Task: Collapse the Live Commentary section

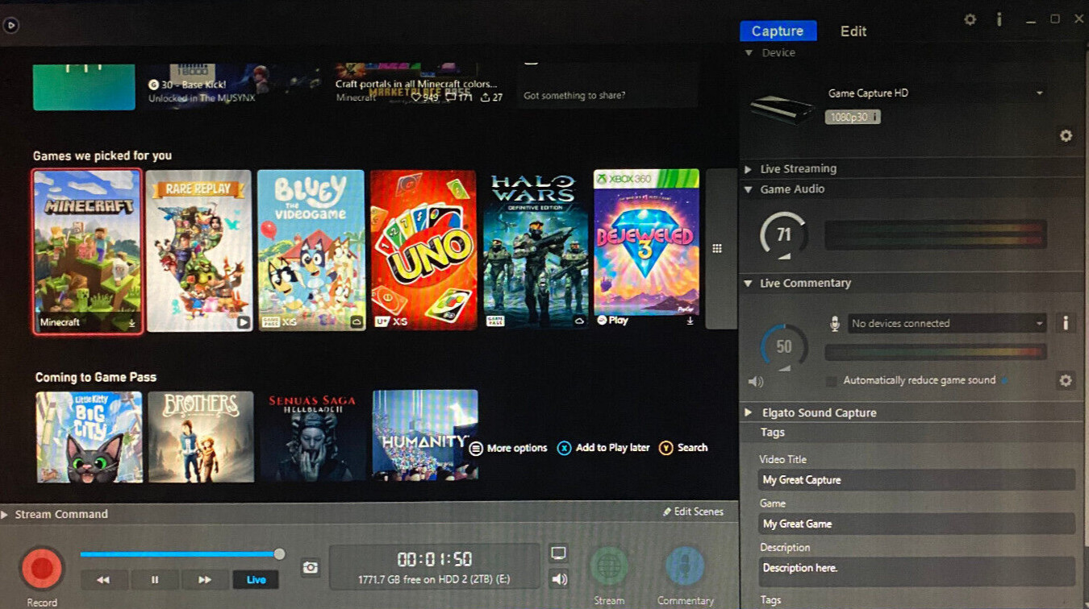Action: (x=749, y=284)
